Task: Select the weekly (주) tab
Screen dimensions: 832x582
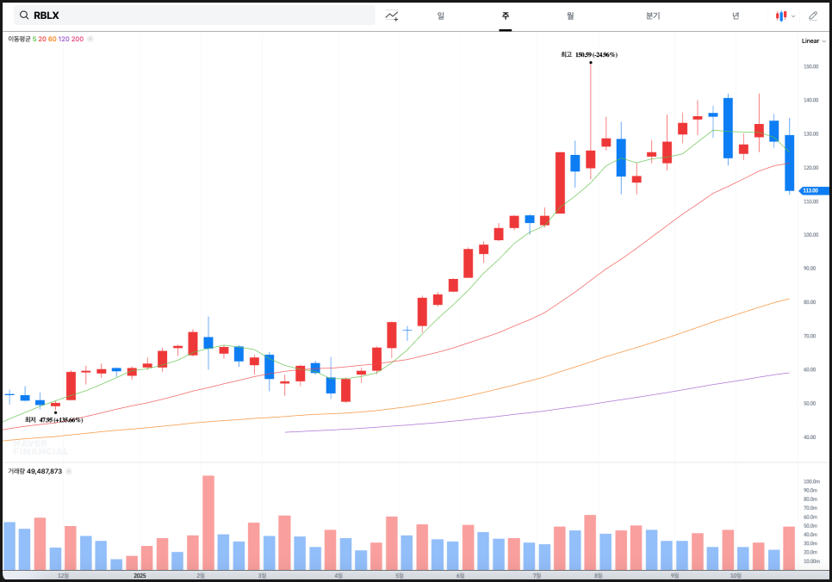Action: 505,15
